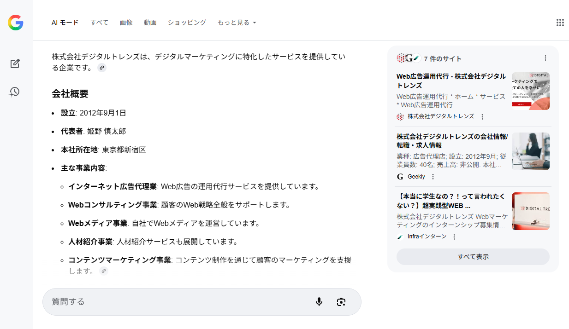Click link icon after コンテンツマーケティング事業 item
569x329 pixels.
pyautogui.click(x=104, y=271)
